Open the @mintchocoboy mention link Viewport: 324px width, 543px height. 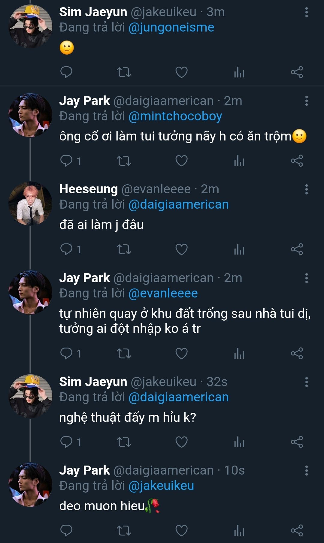(175, 116)
